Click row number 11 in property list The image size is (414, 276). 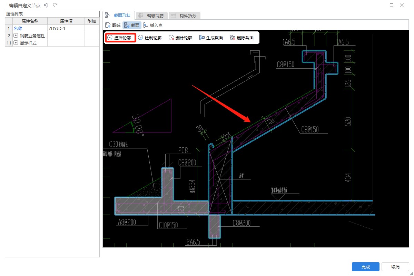9,43
